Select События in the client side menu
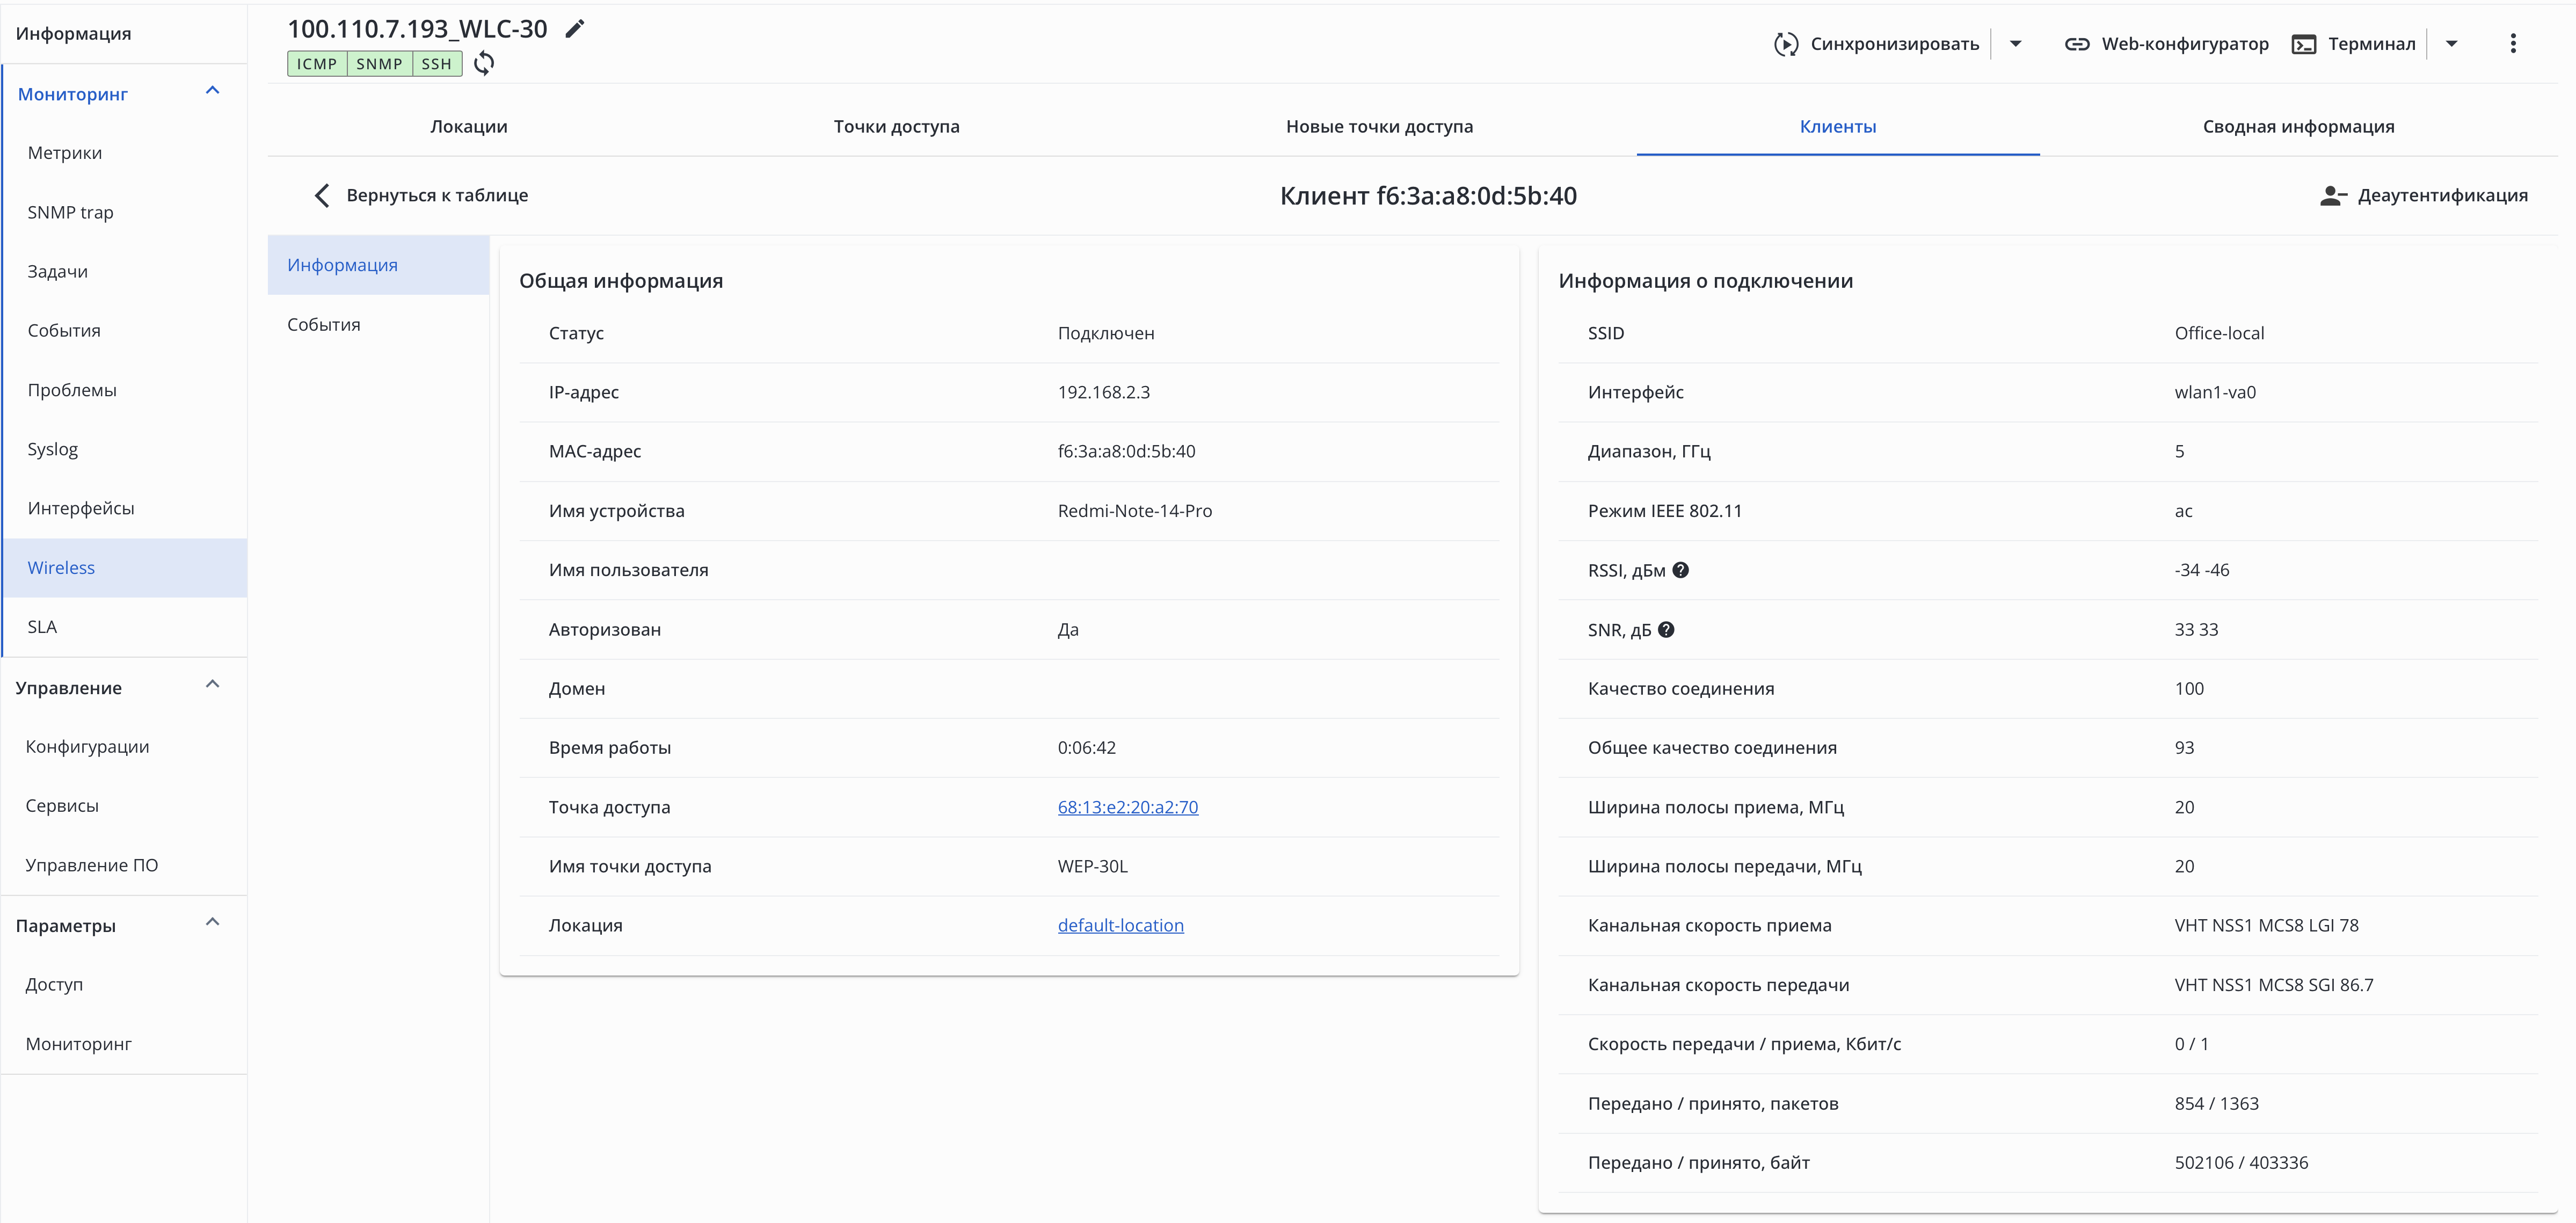Screen dimensions: 2576x1223 coord(324,325)
